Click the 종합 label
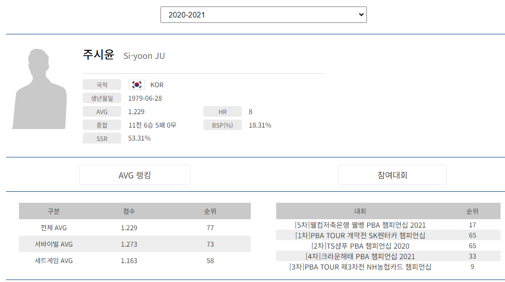Image resolution: width=505 pixels, height=282 pixels. [x=102, y=125]
